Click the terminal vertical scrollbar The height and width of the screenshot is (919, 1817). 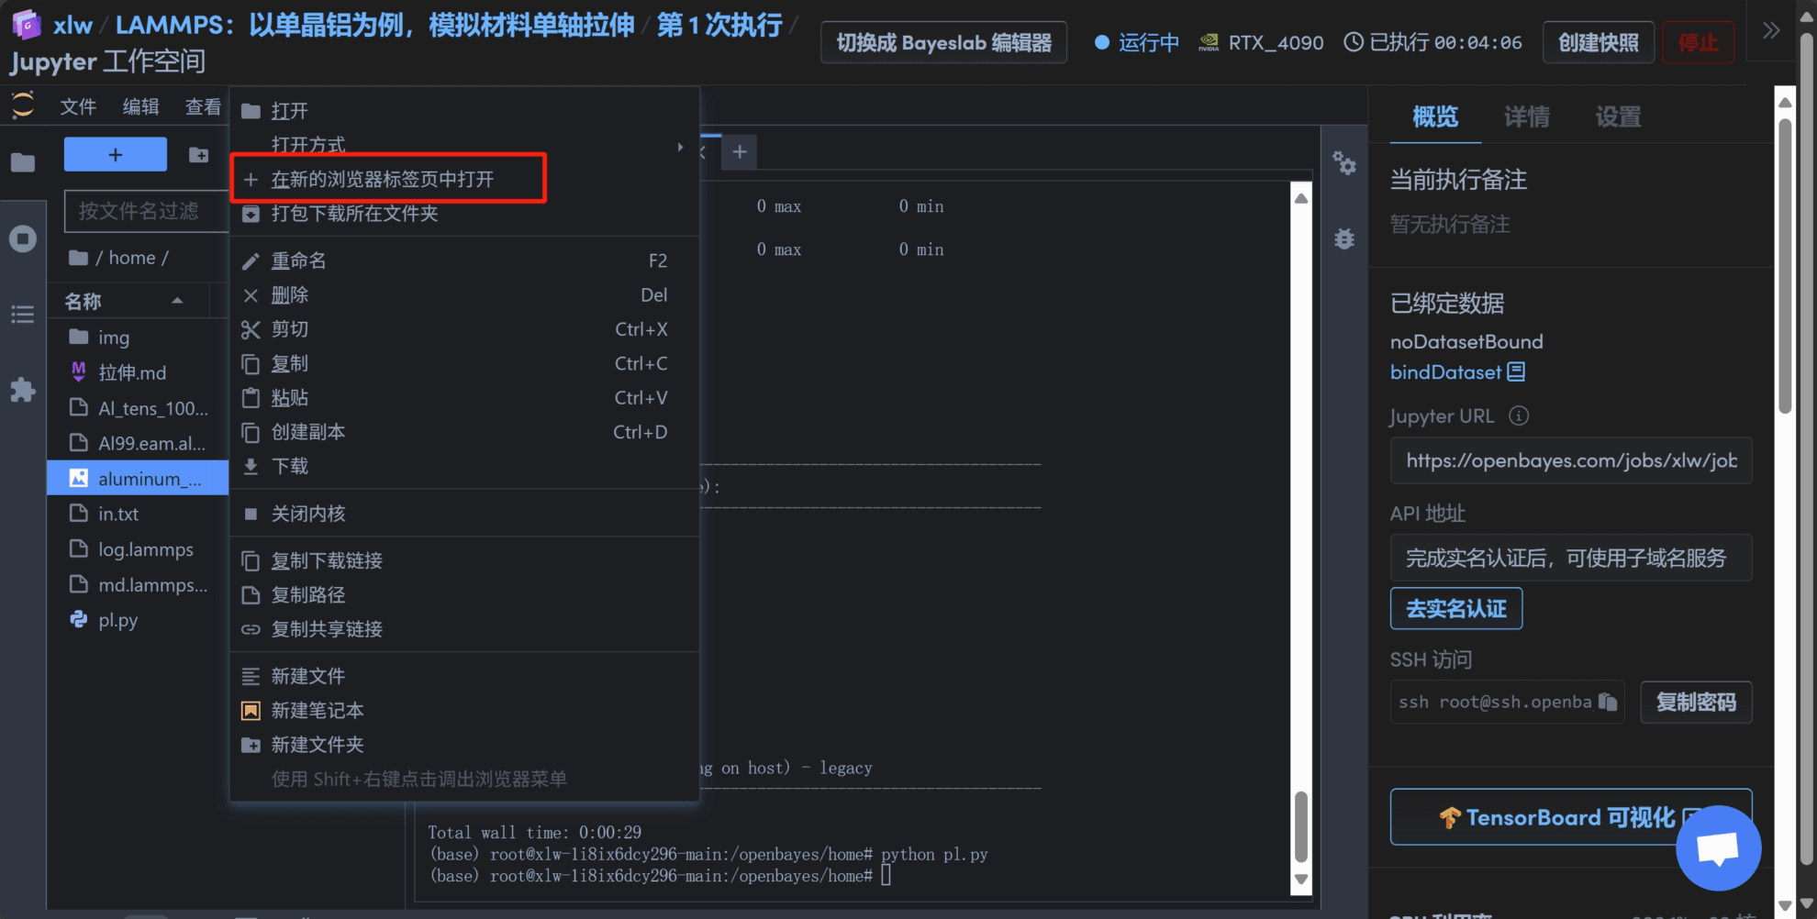tap(1300, 825)
